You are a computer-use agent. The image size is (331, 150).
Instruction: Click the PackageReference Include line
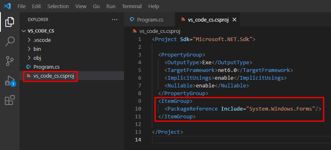click(243, 109)
